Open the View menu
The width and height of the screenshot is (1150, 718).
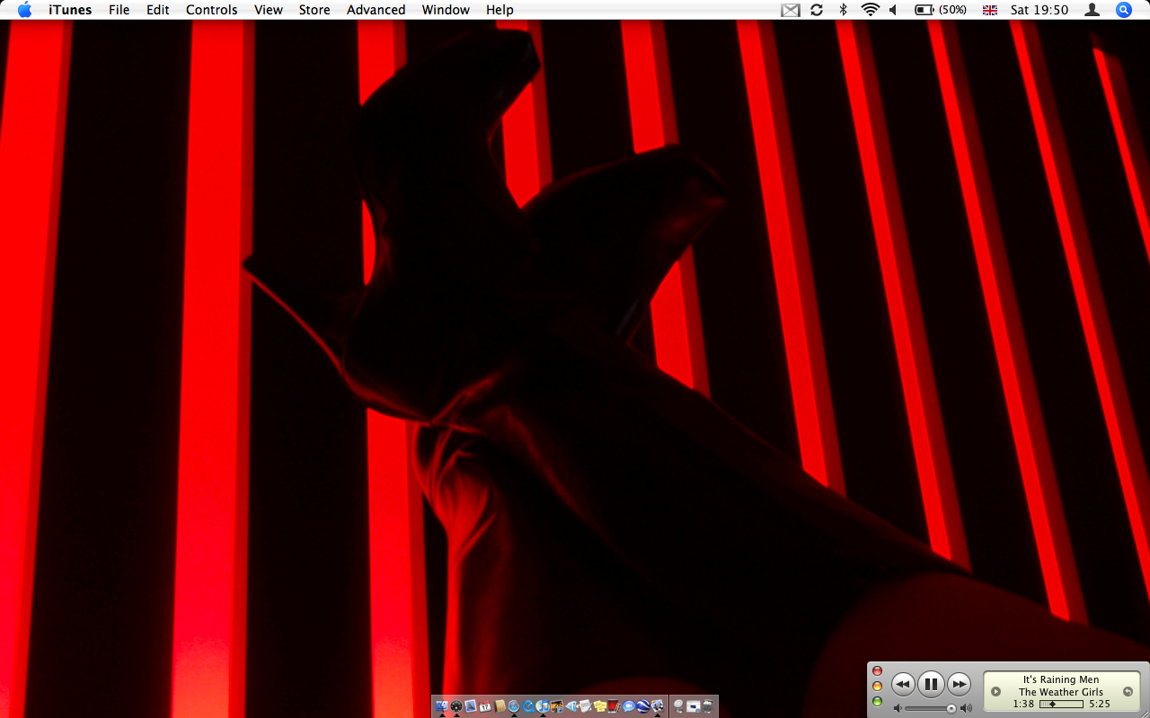269,10
